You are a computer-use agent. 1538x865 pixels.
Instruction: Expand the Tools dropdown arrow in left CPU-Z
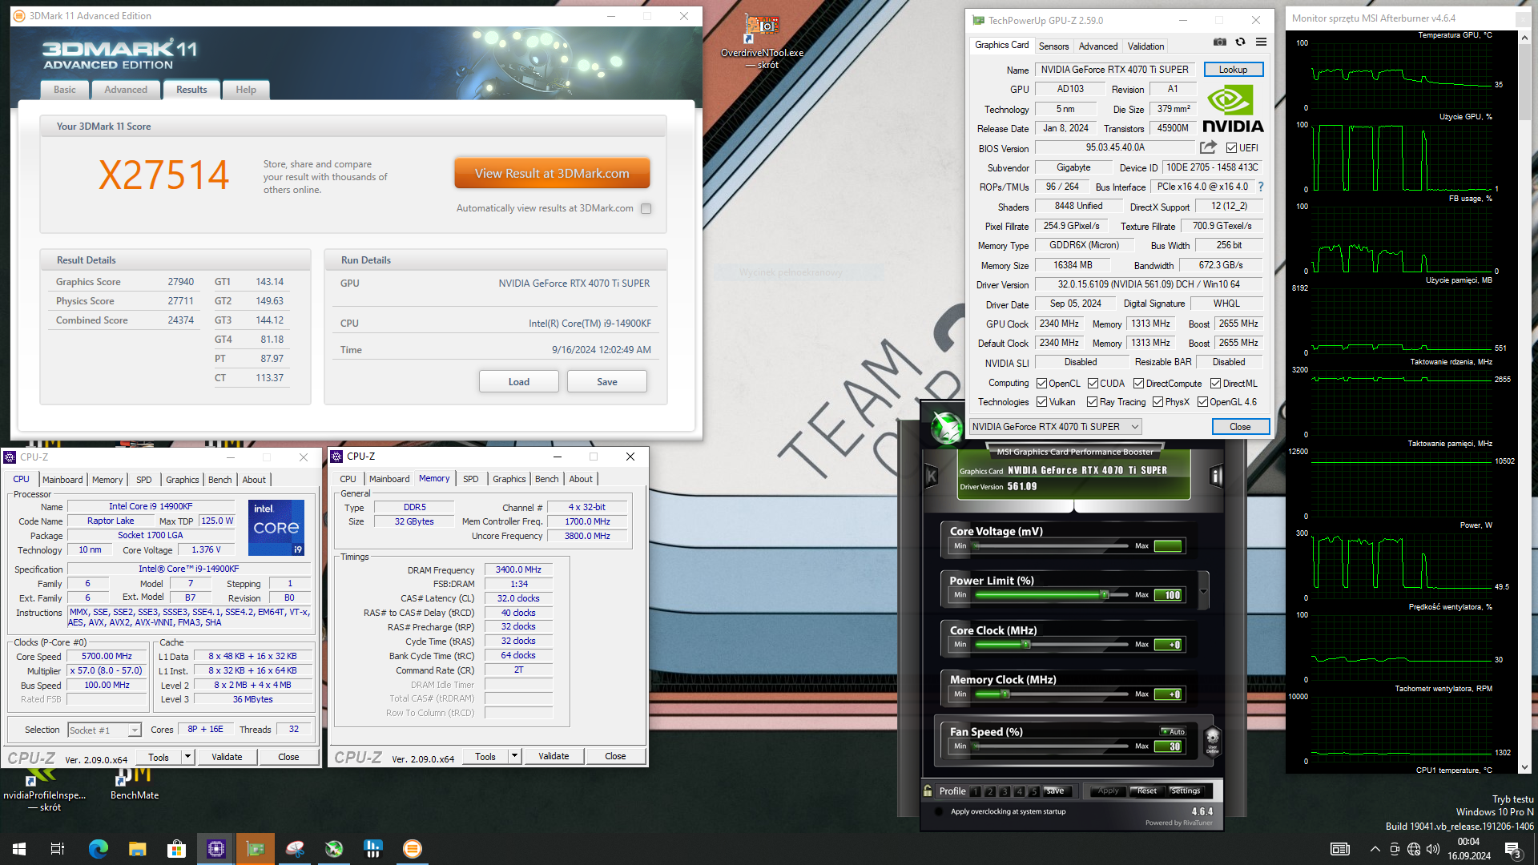point(187,757)
